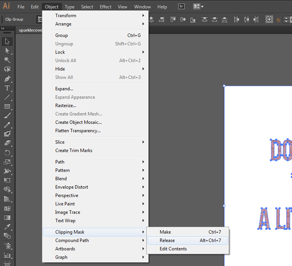This screenshot has width=292, height=266.
Task: Click the Rotate tool
Action: click(7, 152)
